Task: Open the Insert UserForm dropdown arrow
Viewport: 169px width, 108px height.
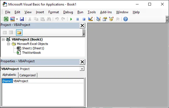Action: (x=17, y=19)
